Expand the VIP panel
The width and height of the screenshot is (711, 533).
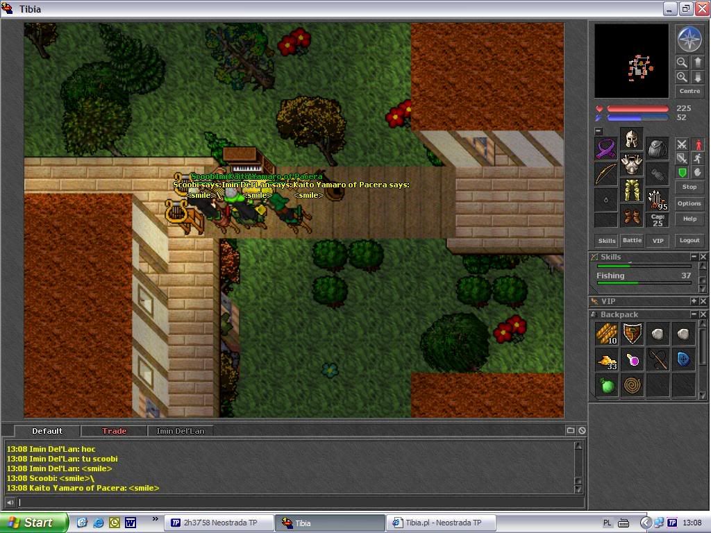[694, 301]
